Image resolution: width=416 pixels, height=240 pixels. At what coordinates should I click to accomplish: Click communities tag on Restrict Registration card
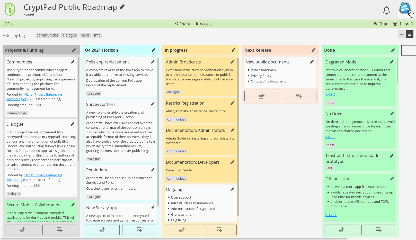(176, 119)
